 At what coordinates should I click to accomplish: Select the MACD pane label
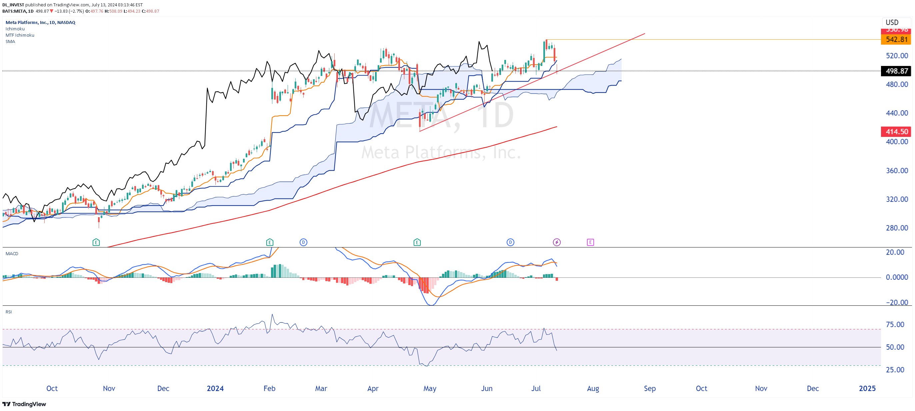tap(12, 253)
